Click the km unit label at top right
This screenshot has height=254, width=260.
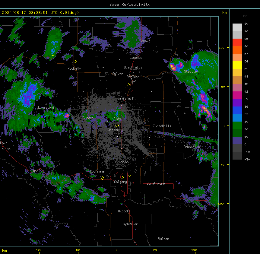coord(224,13)
